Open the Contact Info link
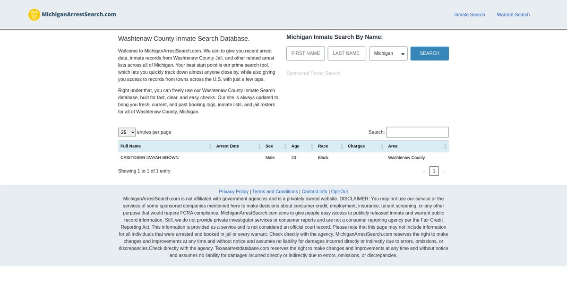This screenshot has height=293, width=567. click(x=314, y=192)
